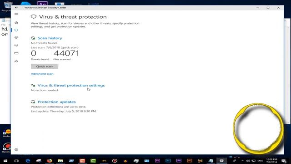
Task: Click the 'No action needed.' text
Action: [x=45, y=90]
